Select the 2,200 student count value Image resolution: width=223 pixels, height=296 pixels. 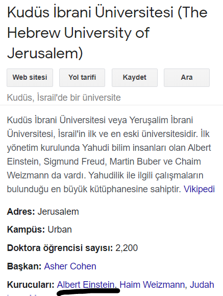[x=127, y=248]
